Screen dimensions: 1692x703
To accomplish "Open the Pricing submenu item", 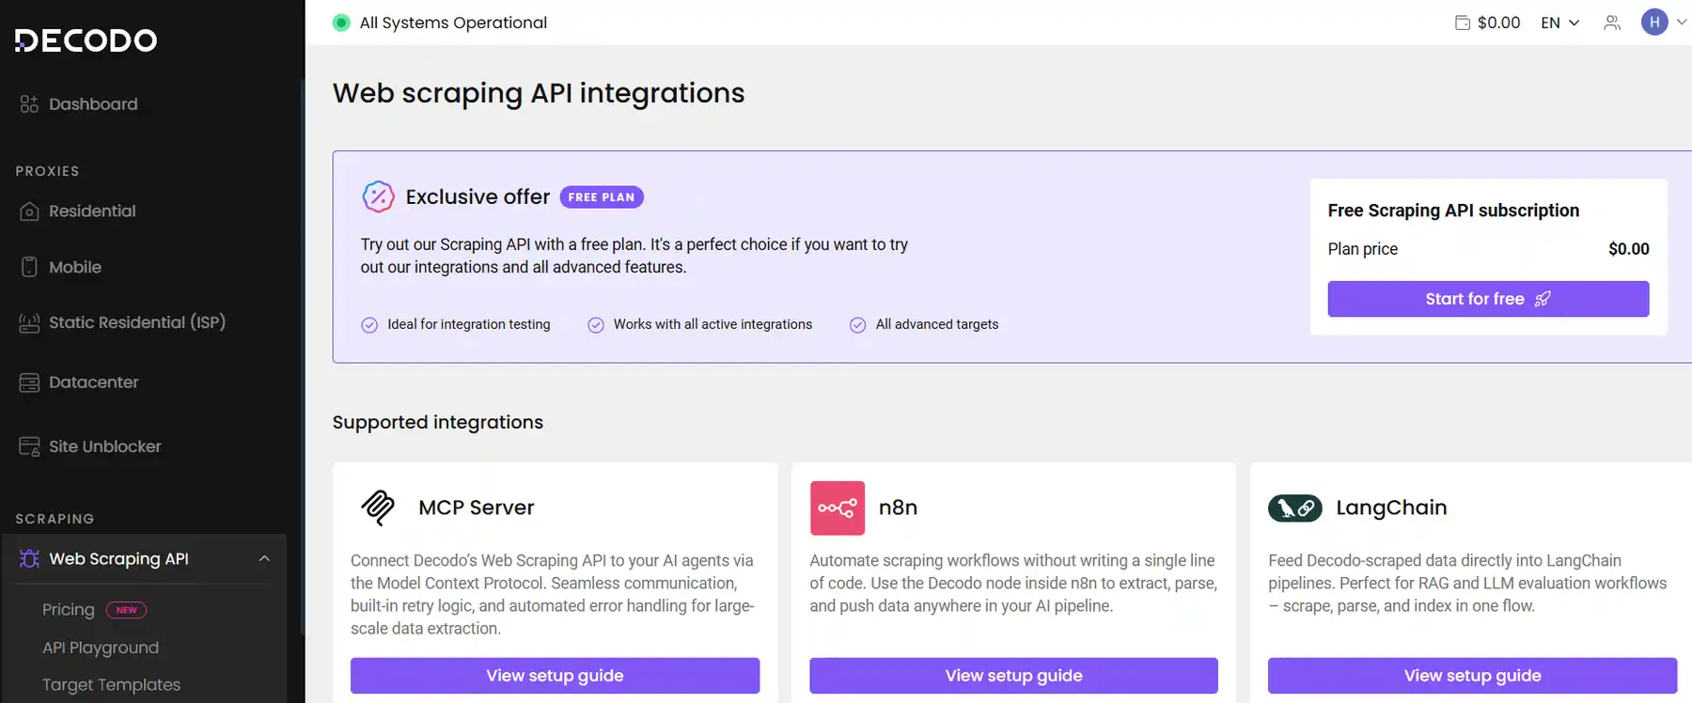I will click(69, 610).
